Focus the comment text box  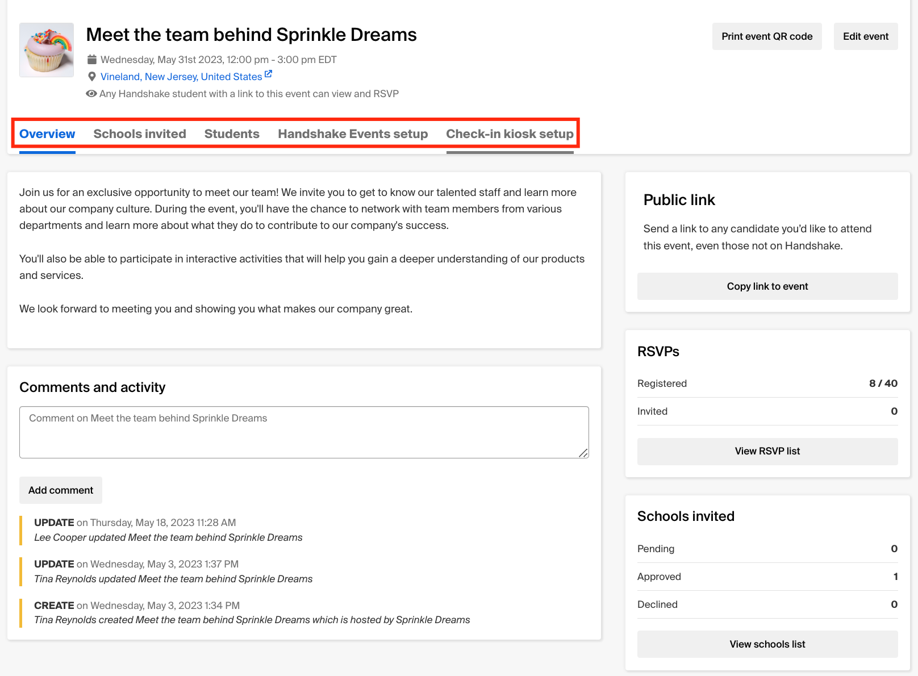click(x=304, y=432)
